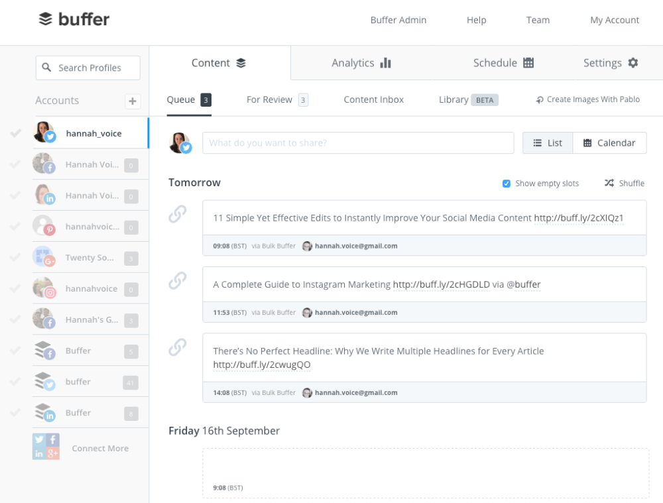Switch to the Analytics tab
This screenshot has width=663, height=503.
(361, 63)
